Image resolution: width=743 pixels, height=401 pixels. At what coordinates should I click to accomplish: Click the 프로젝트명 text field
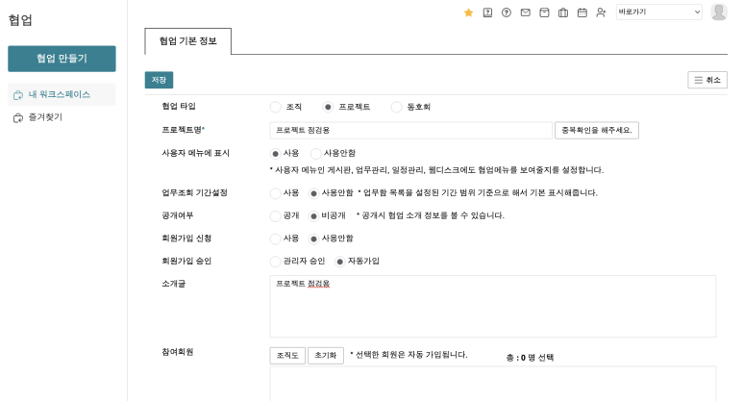tap(410, 130)
